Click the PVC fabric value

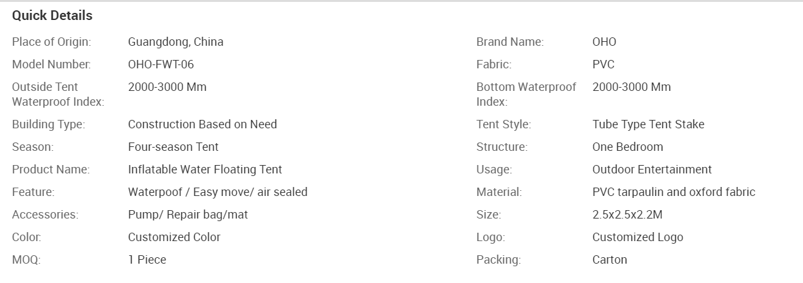coord(604,64)
